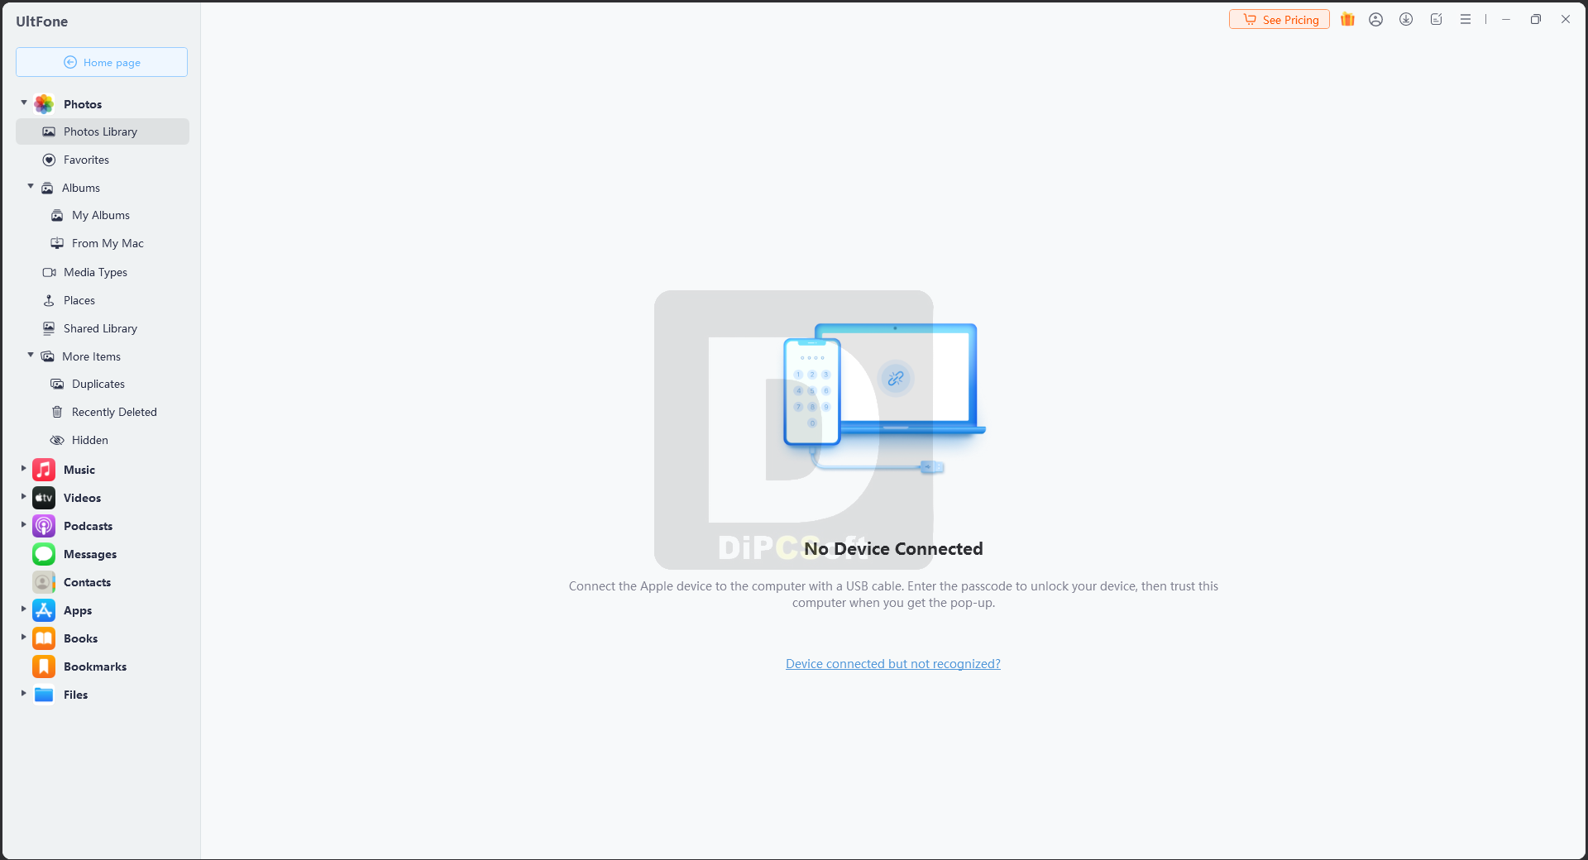Open the user account icon
1588x860 pixels.
click(1376, 19)
